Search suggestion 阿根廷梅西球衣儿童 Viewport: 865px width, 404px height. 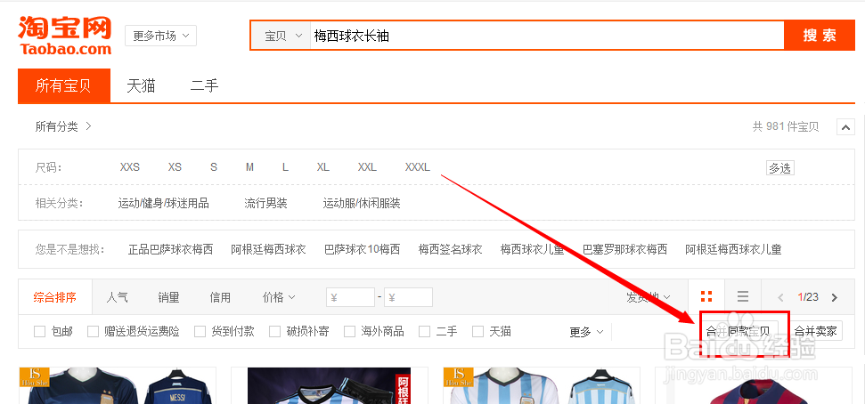pyautogui.click(x=734, y=250)
